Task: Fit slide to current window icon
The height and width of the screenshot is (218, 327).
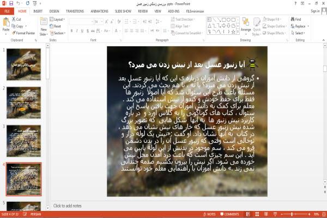Action: point(324,214)
